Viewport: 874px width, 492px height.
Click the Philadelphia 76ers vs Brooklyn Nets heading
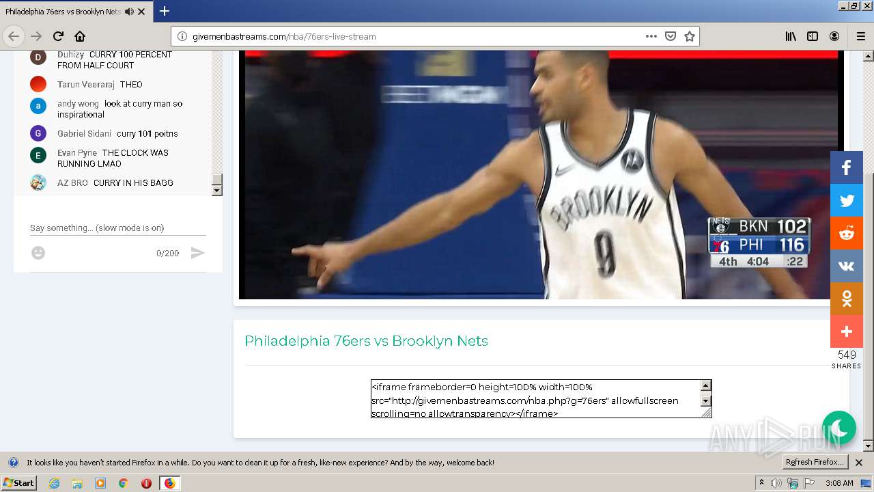(366, 341)
